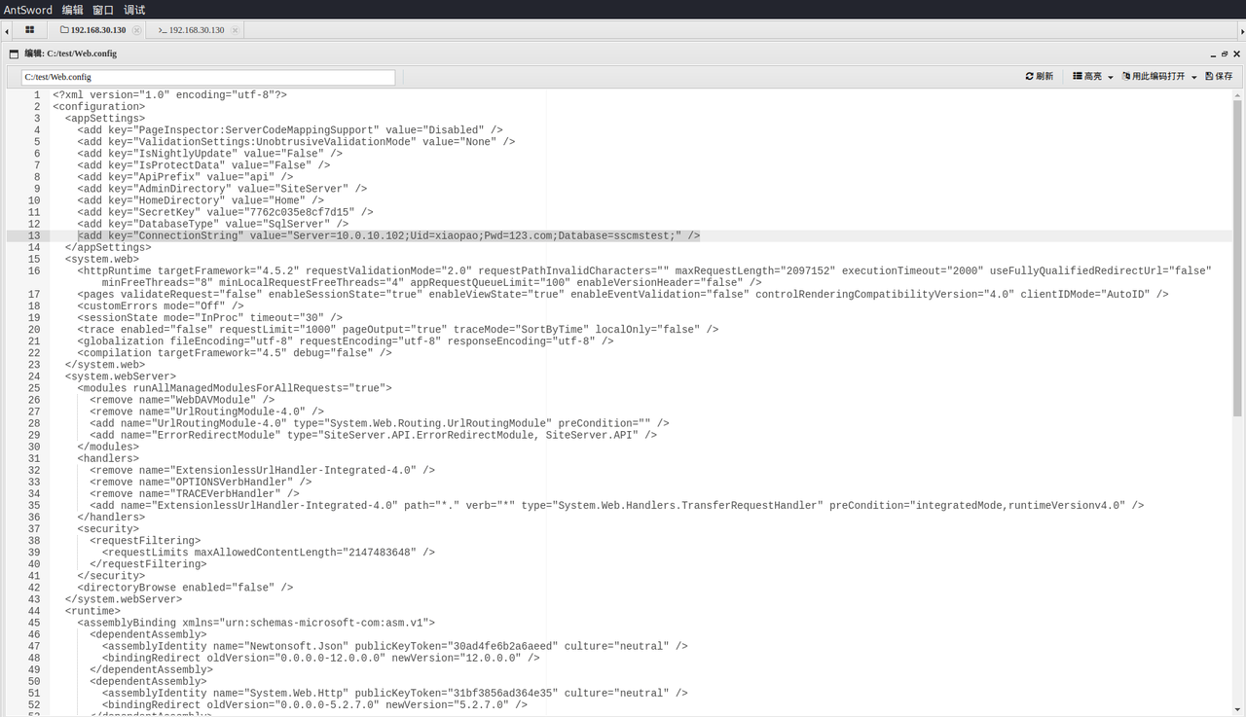Viewport: 1246px width, 717px height.
Task: Open the 调试 menu
Action: click(x=134, y=10)
